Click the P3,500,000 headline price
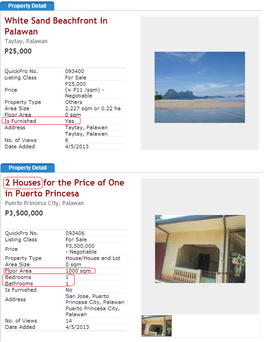The width and height of the screenshot is (264, 342). 24,213
